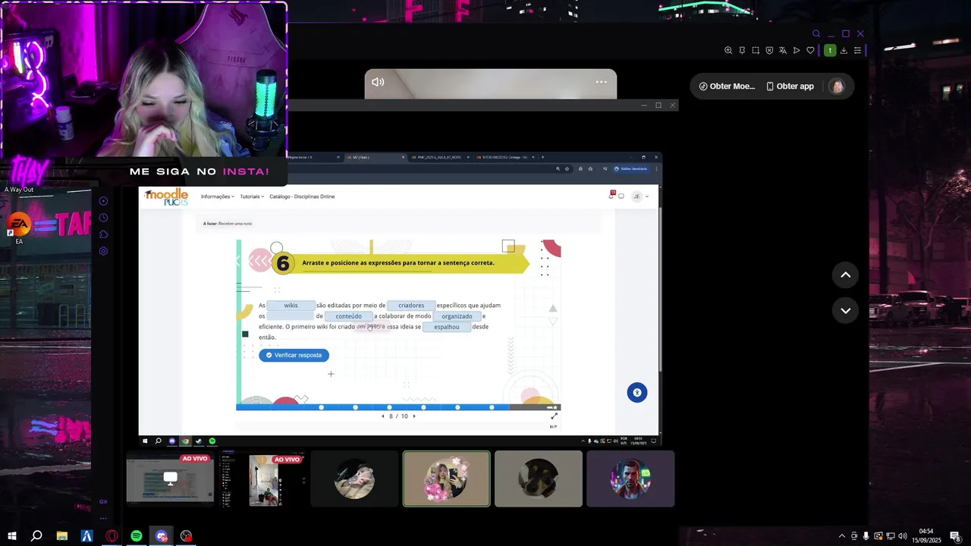This screenshot has height=546, width=971.
Task: Click the empty drop zone after 'os'
Action: (x=291, y=316)
